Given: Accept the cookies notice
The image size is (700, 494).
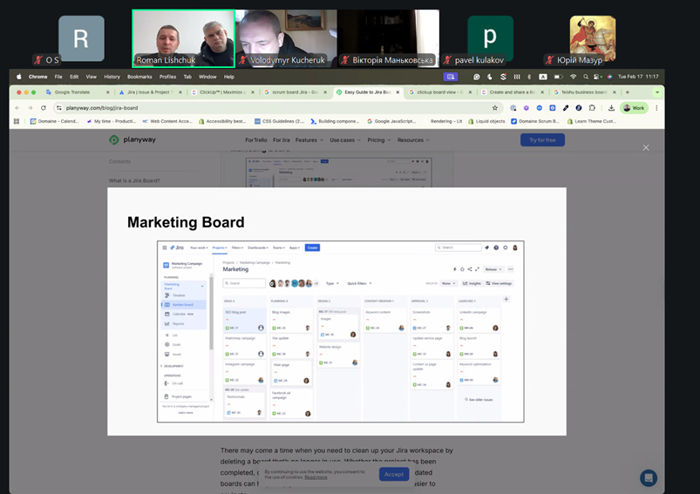Looking at the screenshot, I should 394,474.
